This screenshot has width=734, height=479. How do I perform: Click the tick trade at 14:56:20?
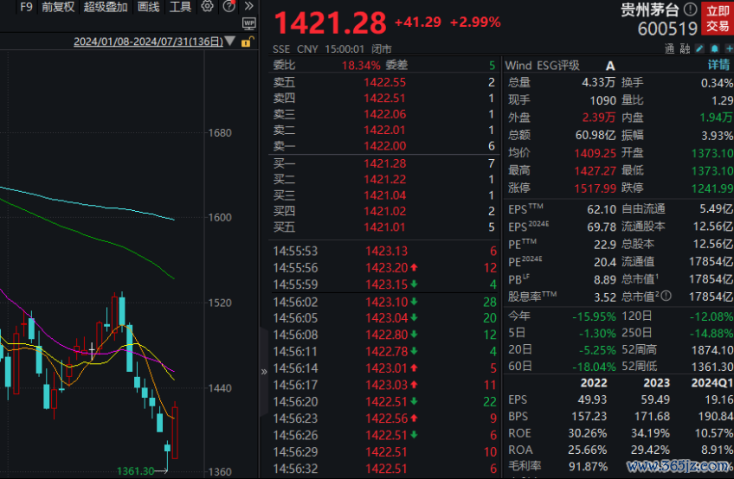tap(385, 402)
